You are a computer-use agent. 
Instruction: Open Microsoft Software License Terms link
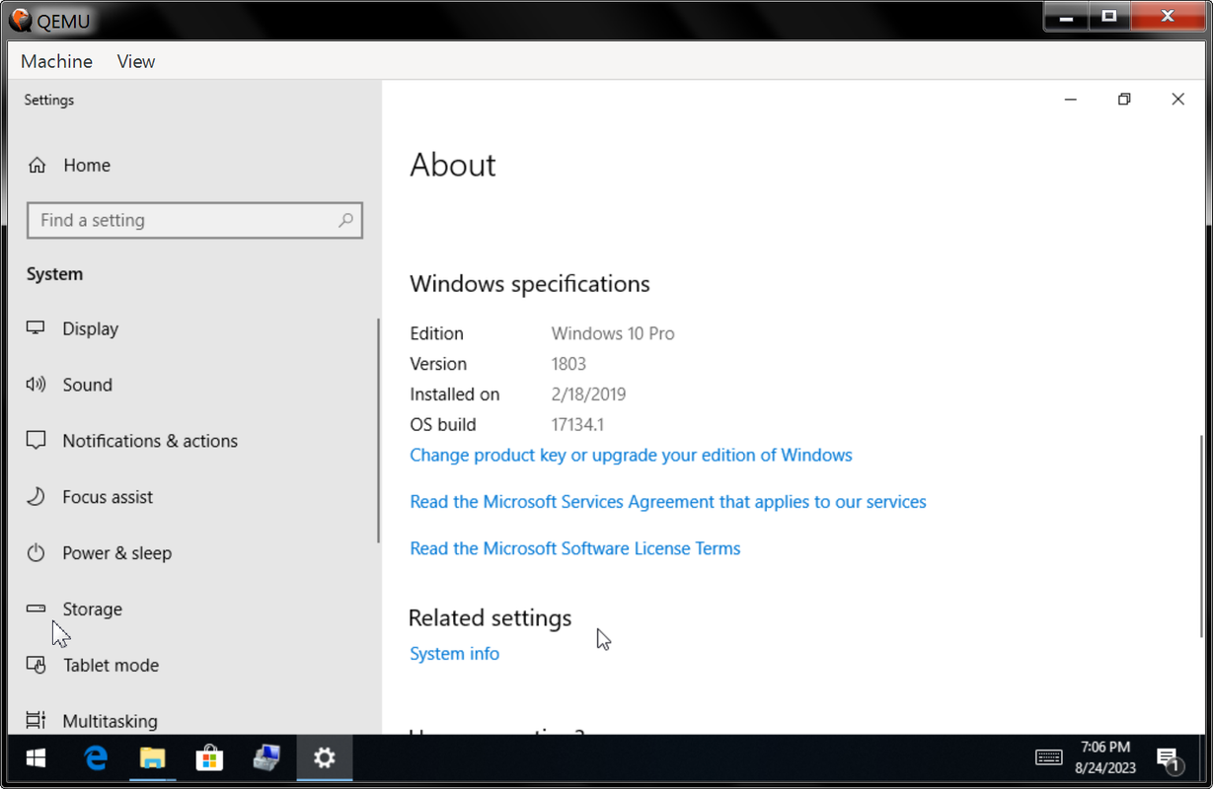pos(575,548)
